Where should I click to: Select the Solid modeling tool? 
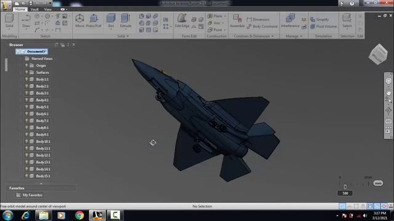(x=9, y=21)
